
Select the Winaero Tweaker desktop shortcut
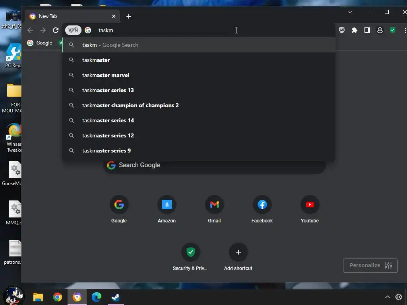point(14,137)
